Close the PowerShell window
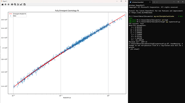The width and height of the screenshot is (185, 103). [183, 2]
